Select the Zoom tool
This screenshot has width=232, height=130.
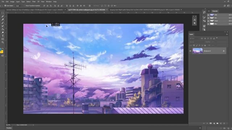click(x=3, y=42)
